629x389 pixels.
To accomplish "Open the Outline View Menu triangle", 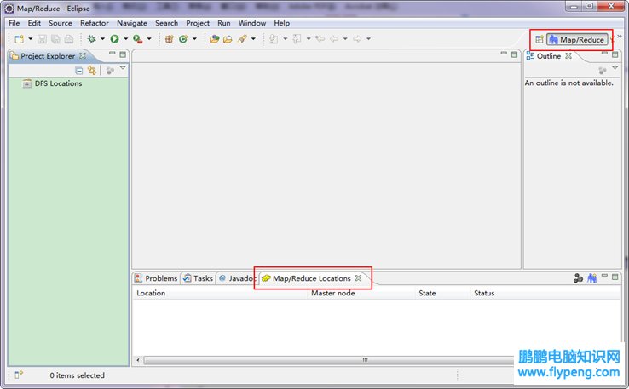I will [x=615, y=68].
